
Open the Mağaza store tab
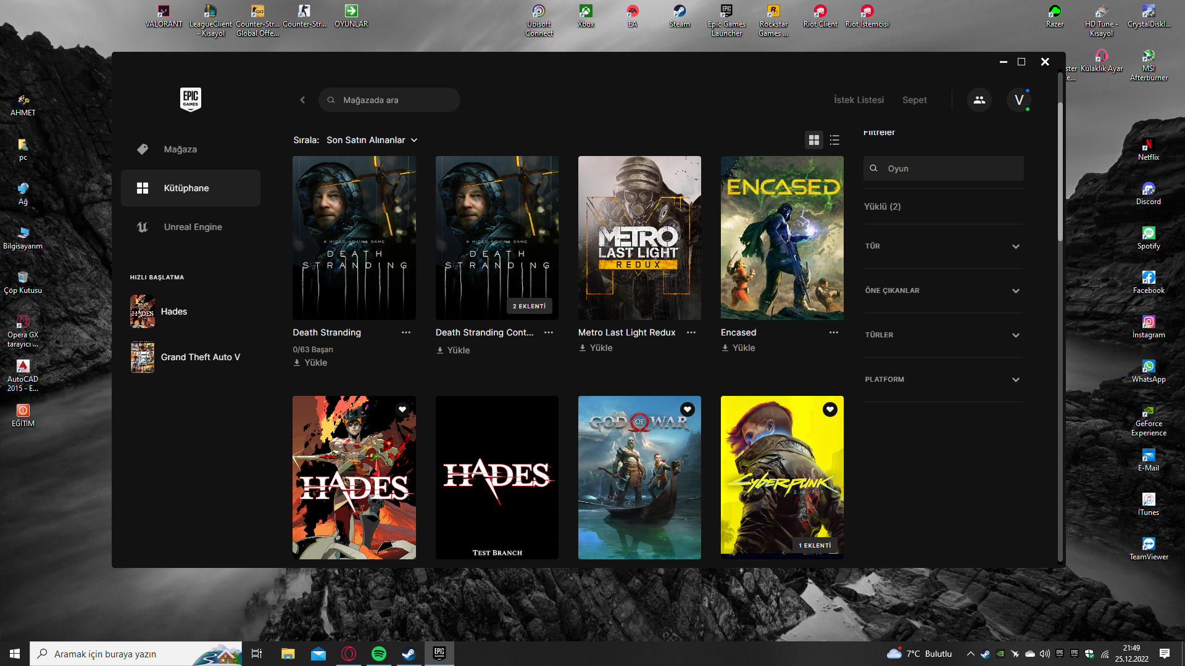pos(191,149)
